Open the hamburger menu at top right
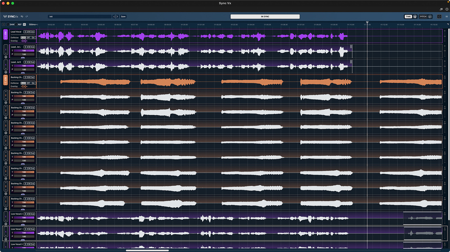This screenshot has height=252, width=450. (x=446, y=17)
